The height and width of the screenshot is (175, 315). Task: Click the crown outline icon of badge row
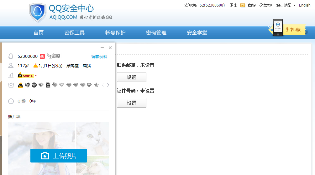tap(11, 85)
